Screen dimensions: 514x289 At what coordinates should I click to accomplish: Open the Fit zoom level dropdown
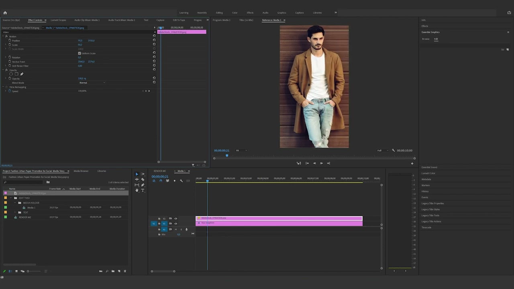click(241, 151)
